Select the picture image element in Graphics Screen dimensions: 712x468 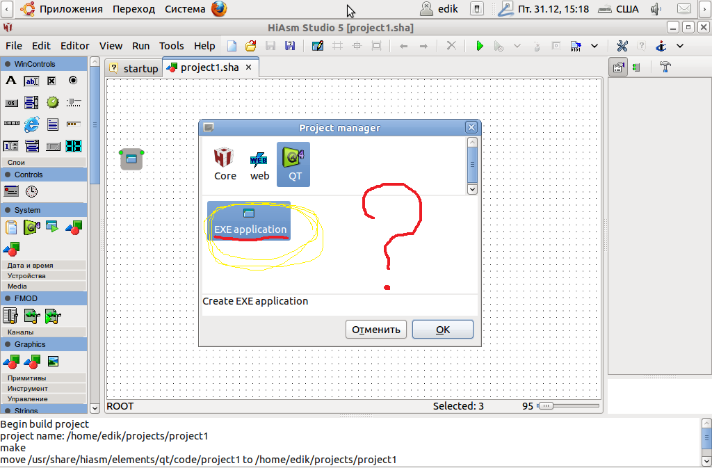[x=53, y=361]
